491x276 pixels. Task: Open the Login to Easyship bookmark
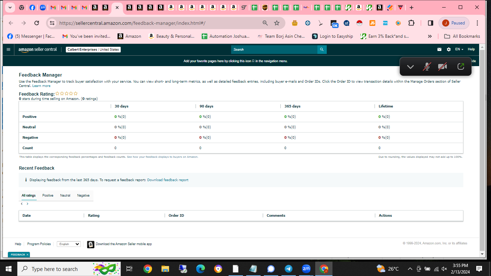coord(332,36)
